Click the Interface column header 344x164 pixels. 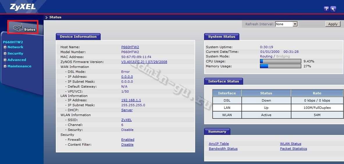pos(227,93)
